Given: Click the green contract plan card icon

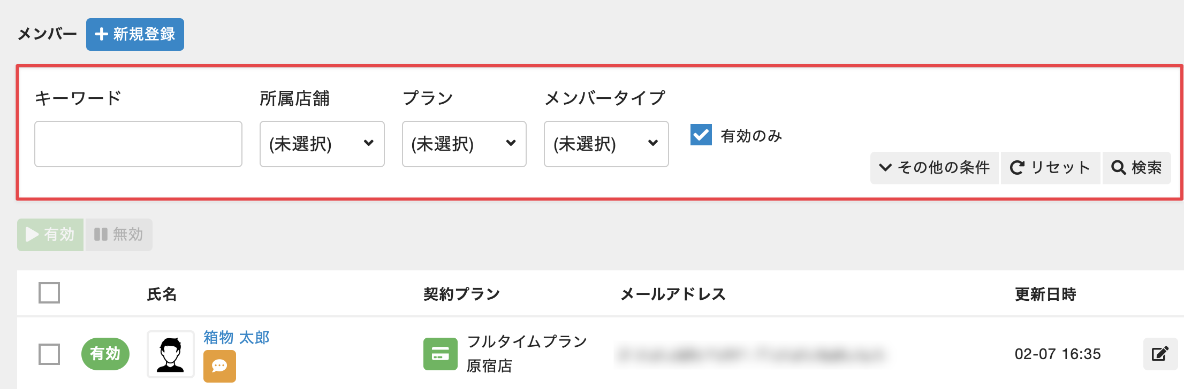Looking at the screenshot, I should click(x=440, y=354).
